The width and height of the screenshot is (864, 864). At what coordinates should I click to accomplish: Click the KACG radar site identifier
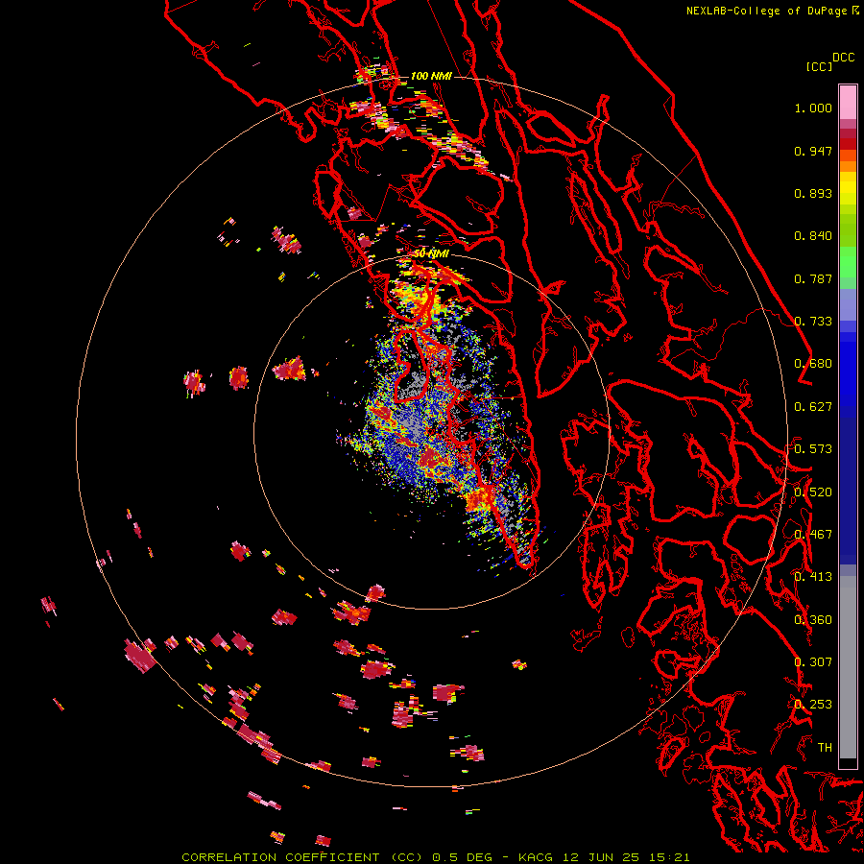tap(535, 857)
